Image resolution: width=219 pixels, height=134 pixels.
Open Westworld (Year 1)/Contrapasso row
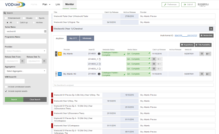tap(133, 126)
